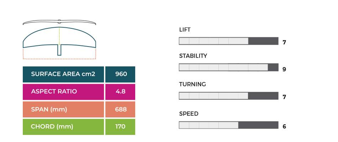Viewport: 338px width, 142px height.
Task: Click the stability score number 9
Action: tap(284, 69)
